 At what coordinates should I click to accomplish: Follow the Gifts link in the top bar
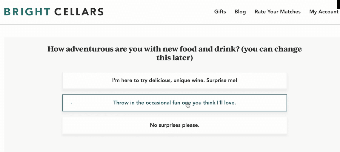tap(220, 12)
